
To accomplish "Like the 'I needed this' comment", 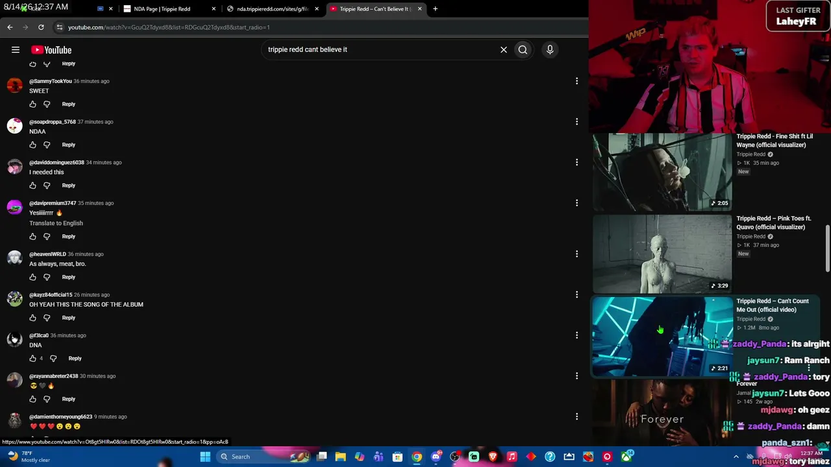I will click(32, 186).
